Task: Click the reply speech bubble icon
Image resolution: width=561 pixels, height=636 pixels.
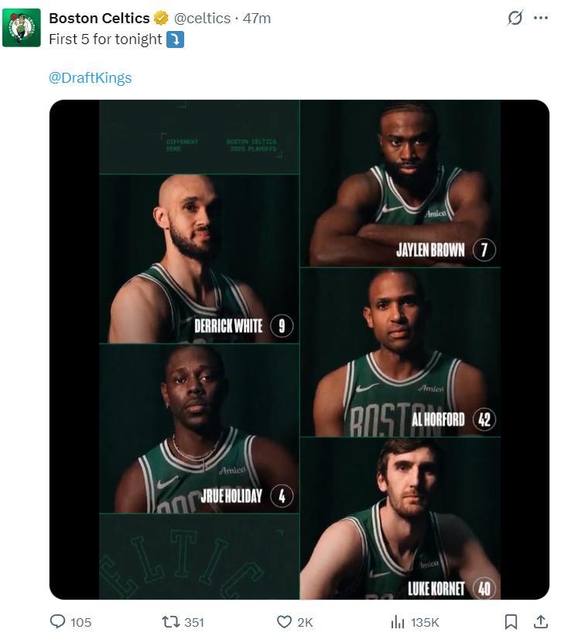Action: point(58,621)
